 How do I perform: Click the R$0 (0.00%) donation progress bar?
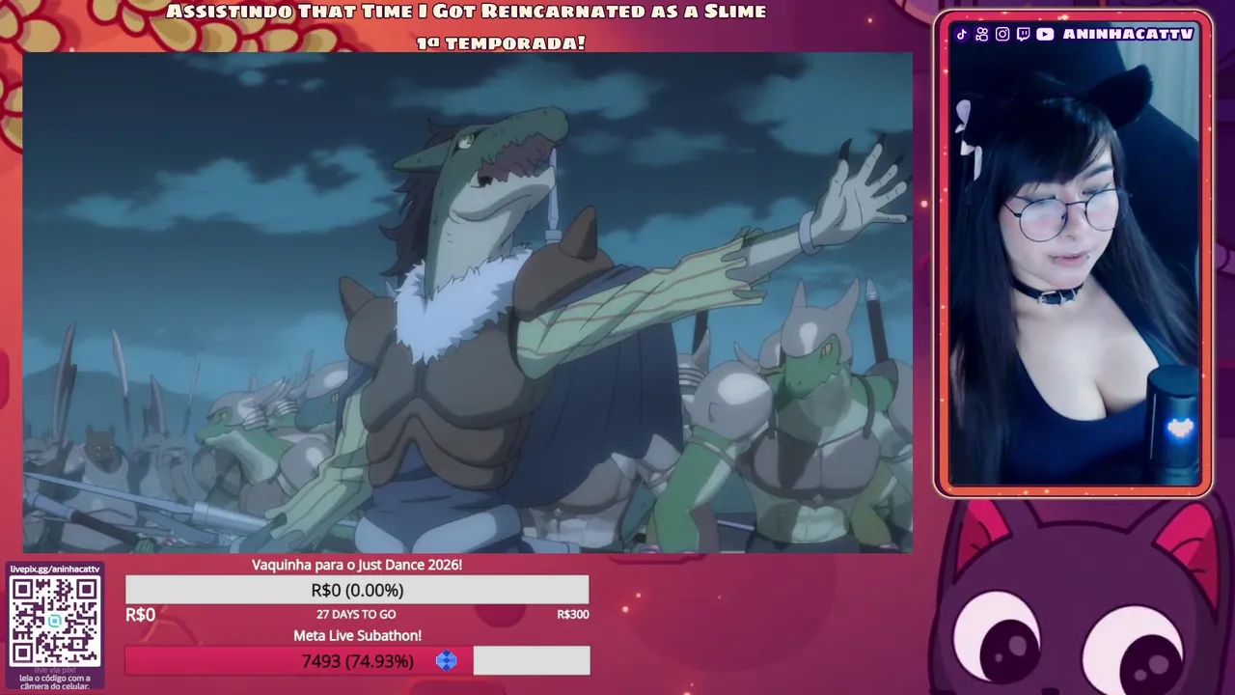(x=357, y=590)
